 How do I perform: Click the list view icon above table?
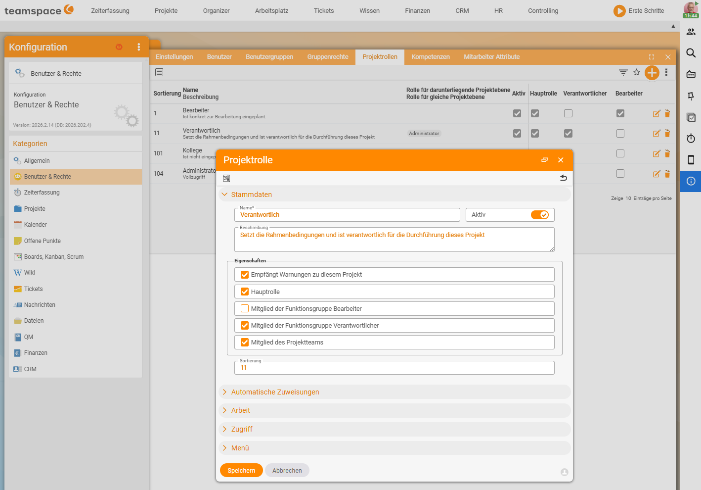tap(159, 72)
